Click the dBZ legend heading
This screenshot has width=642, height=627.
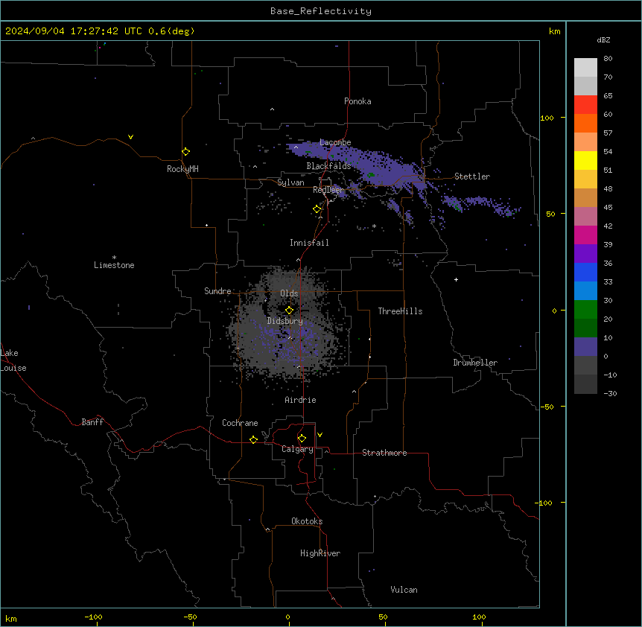point(603,39)
